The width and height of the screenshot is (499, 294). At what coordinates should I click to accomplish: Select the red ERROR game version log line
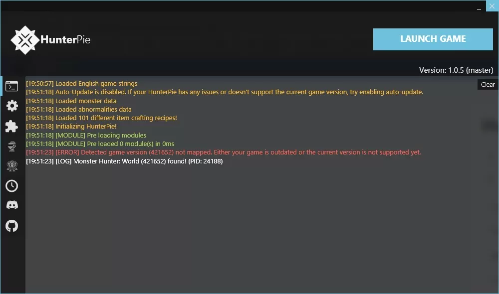tap(224, 152)
